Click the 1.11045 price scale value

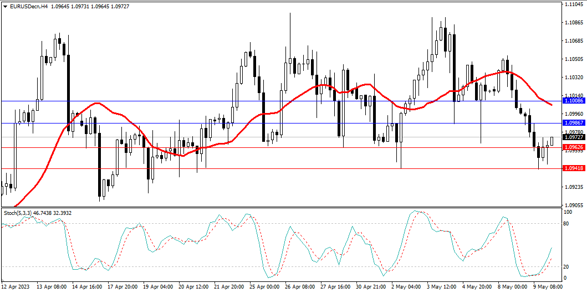pyautogui.click(x=573, y=4)
